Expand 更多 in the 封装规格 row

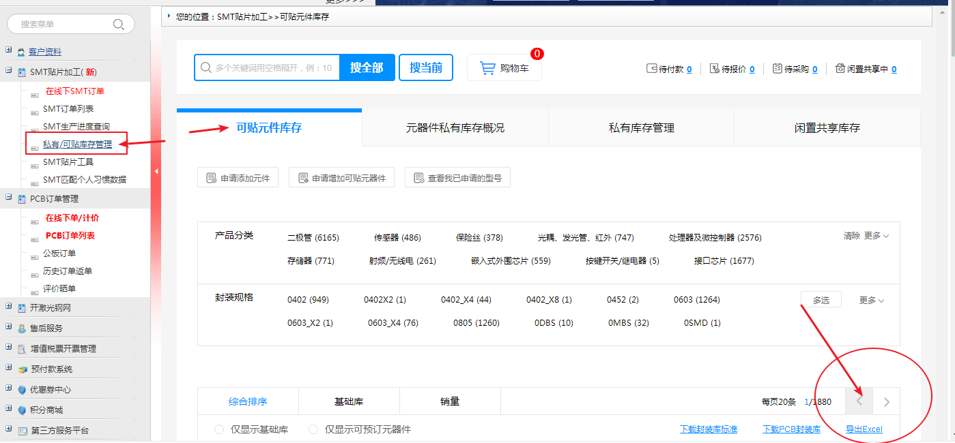(x=872, y=301)
